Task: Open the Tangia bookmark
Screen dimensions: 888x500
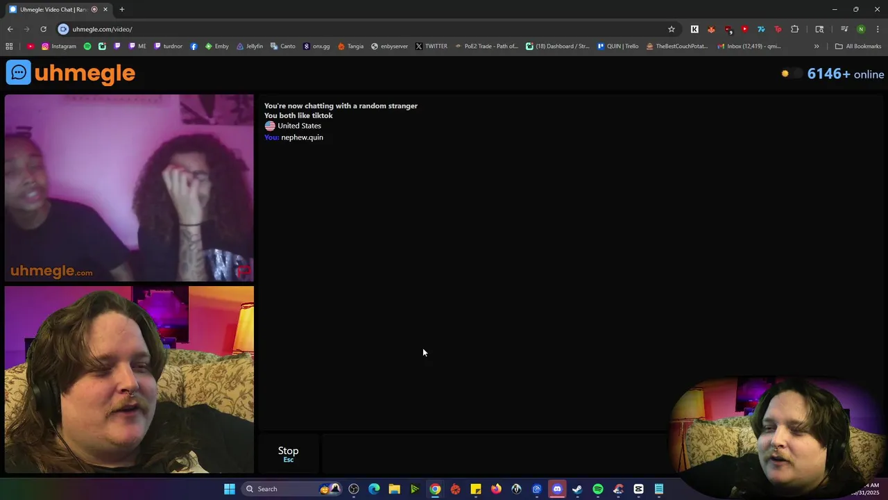Action: [350, 47]
